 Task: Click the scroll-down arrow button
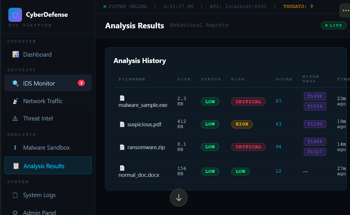[x=179, y=198]
